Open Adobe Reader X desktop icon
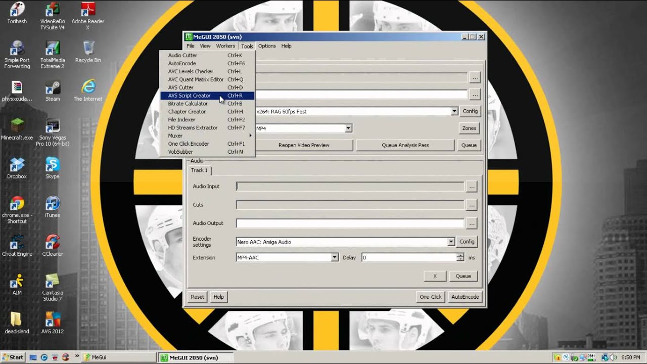 click(x=88, y=16)
